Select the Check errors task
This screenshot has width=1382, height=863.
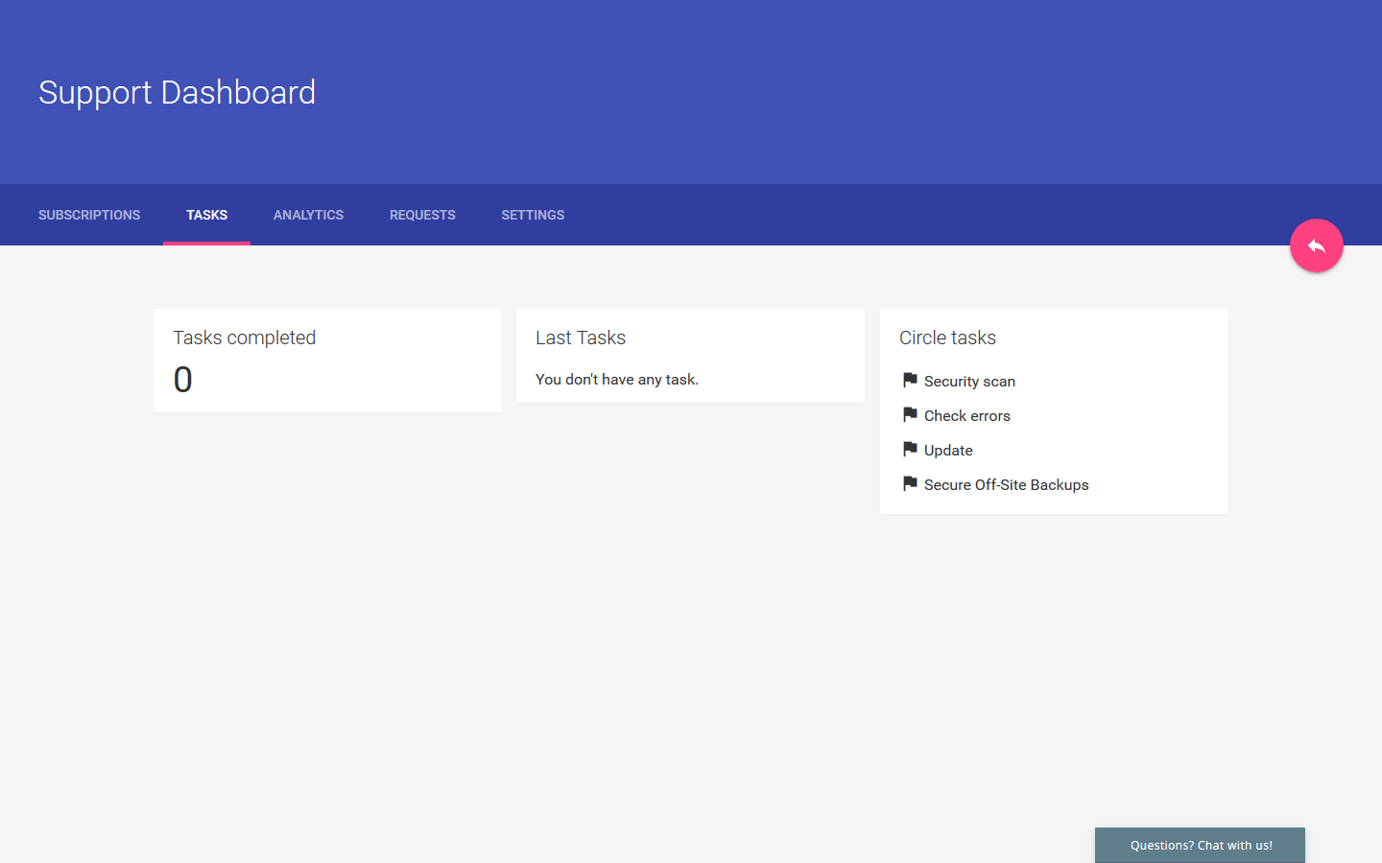pos(967,416)
